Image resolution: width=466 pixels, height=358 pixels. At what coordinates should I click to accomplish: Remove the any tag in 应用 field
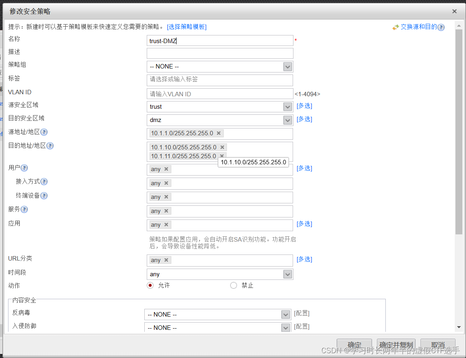pos(166,224)
